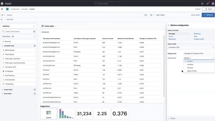Click the Elastic logo icon
Image resolution: width=215 pixels, height=121 pixels.
point(2,4)
